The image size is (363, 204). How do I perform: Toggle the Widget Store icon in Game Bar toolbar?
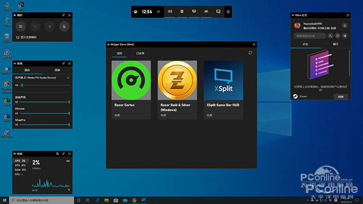[218, 11]
